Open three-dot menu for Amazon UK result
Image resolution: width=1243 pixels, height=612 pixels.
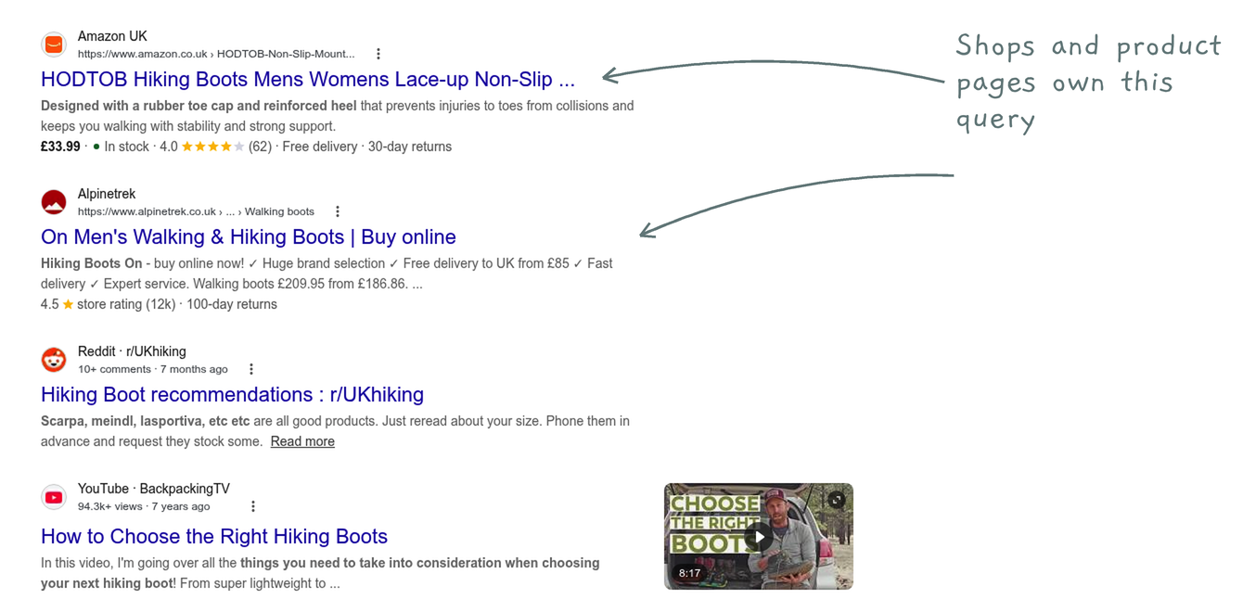tap(378, 54)
